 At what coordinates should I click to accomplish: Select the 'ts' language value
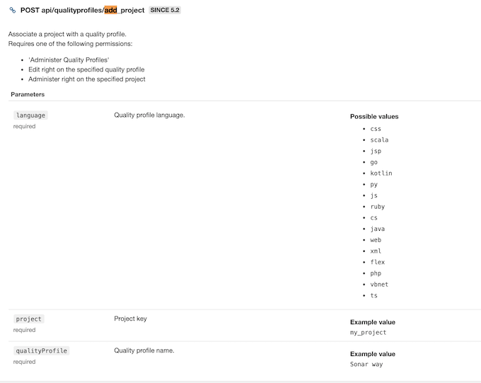tap(373, 296)
